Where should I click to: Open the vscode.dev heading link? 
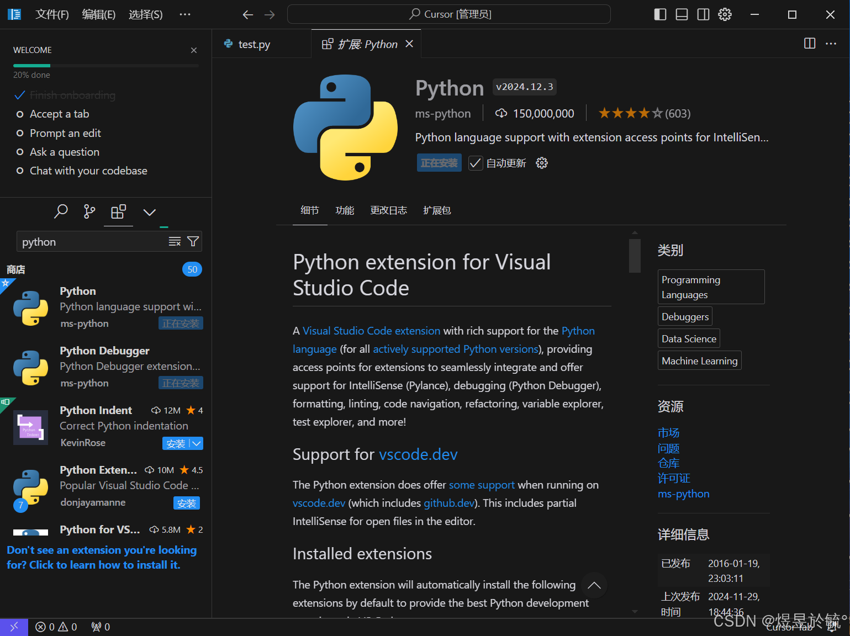(418, 454)
